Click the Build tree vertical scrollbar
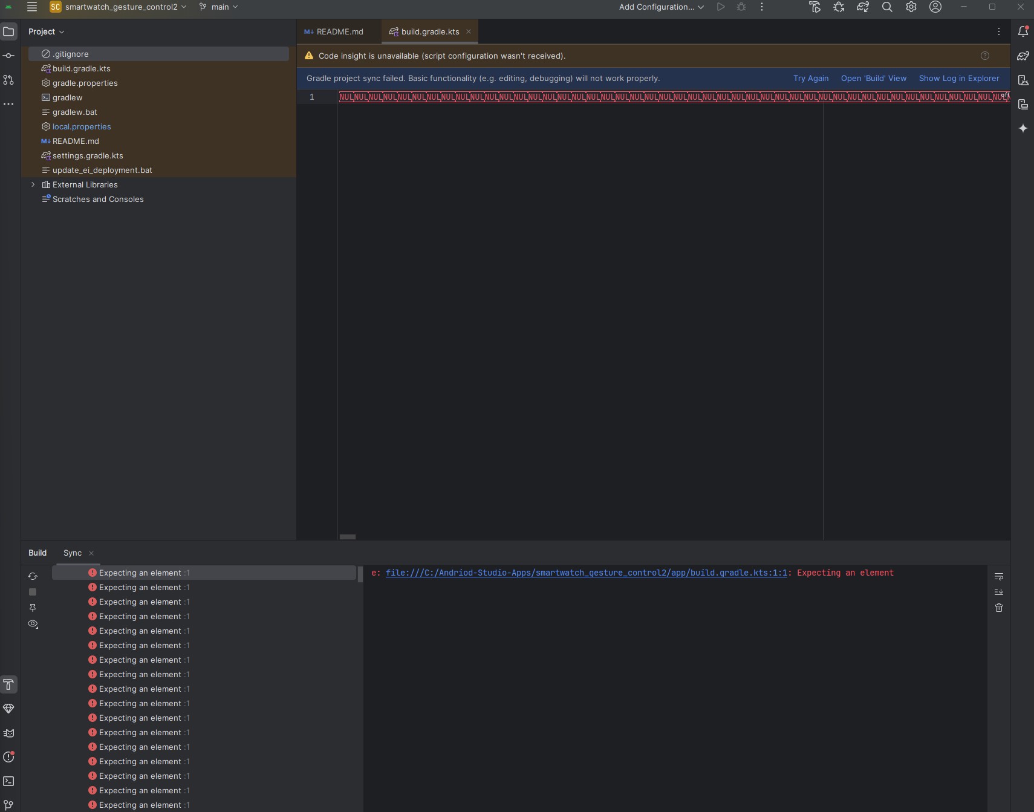This screenshot has width=1034, height=812. tap(360, 574)
